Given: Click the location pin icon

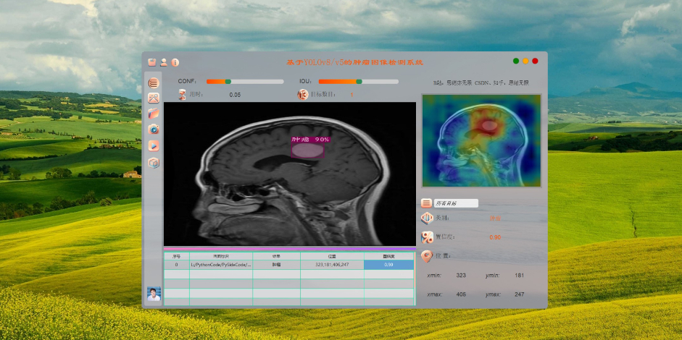Looking at the screenshot, I should click(427, 256).
